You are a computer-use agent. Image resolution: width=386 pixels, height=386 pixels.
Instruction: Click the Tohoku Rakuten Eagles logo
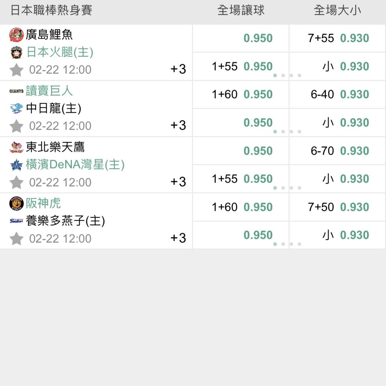[16, 147]
